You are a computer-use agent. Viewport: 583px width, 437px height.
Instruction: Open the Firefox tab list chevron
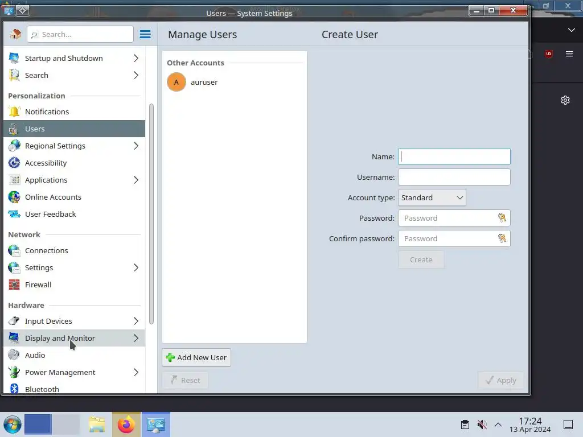pos(572,30)
